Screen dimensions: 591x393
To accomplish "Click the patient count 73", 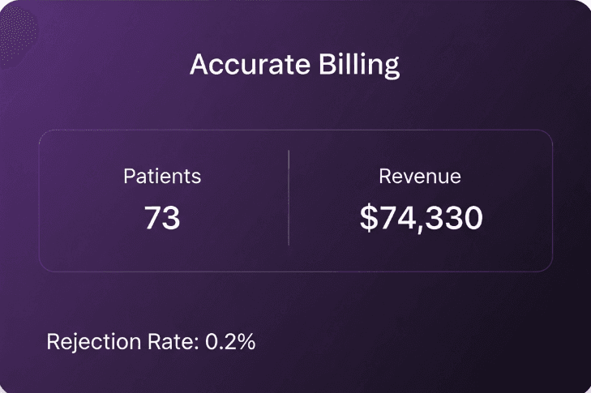I will coord(162,218).
